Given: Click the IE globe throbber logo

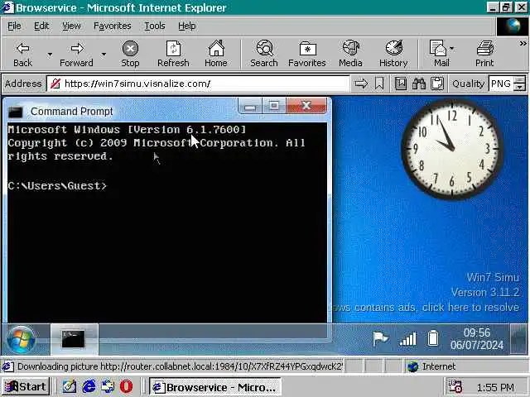Looking at the screenshot, I should pos(512,26).
